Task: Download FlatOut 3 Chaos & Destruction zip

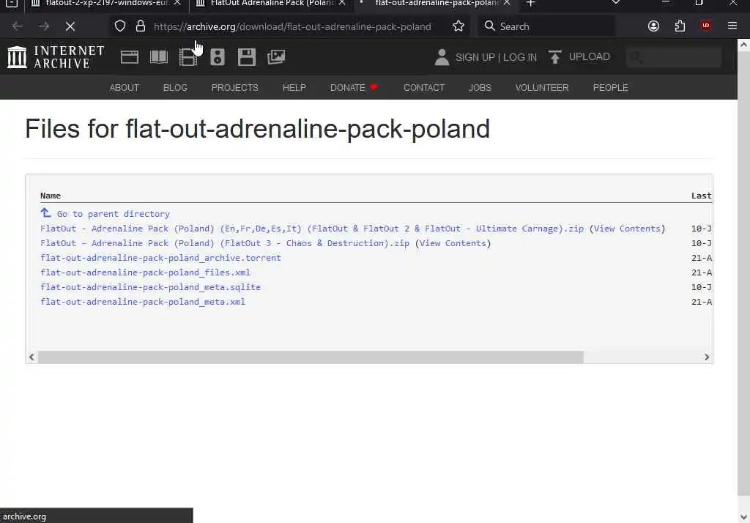Action: pyautogui.click(x=225, y=243)
